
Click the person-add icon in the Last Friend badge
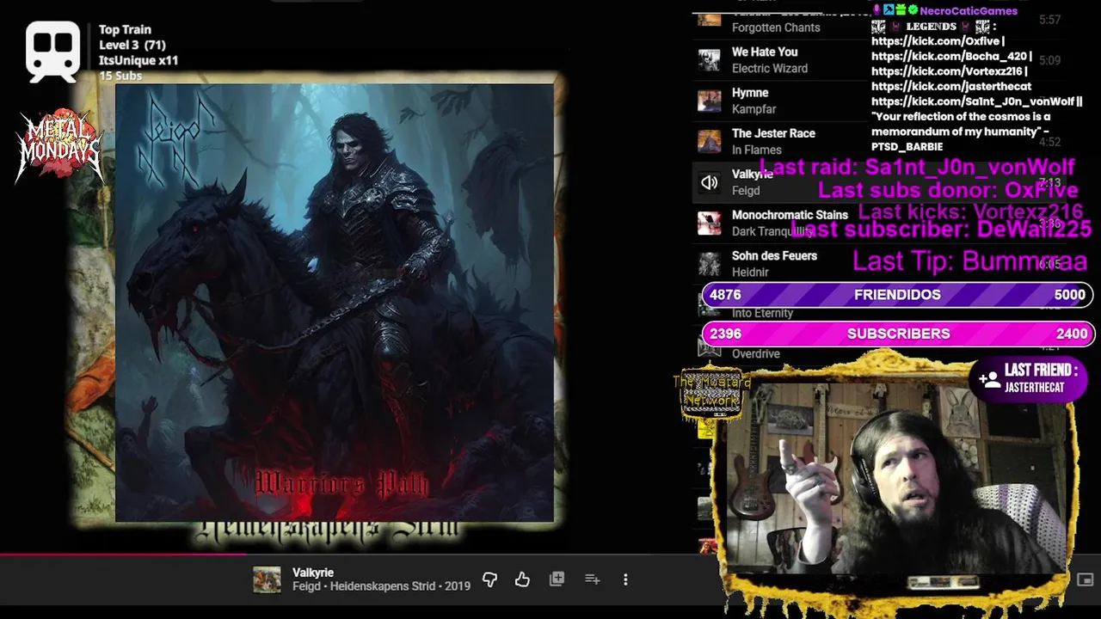click(988, 378)
